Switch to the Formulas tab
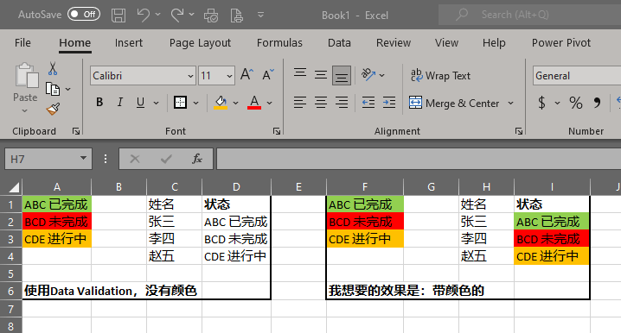Screen dimensions: 621x333 pyautogui.click(x=279, y=42)
